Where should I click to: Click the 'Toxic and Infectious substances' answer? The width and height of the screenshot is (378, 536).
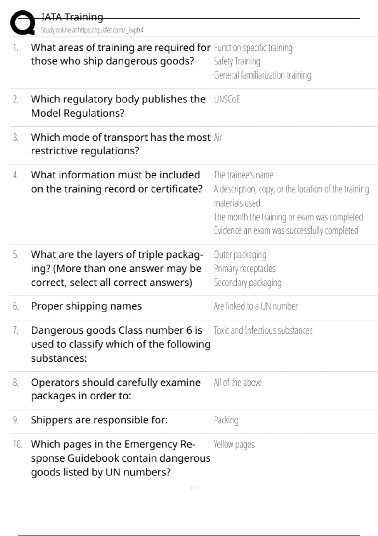[x=263, y=330]
